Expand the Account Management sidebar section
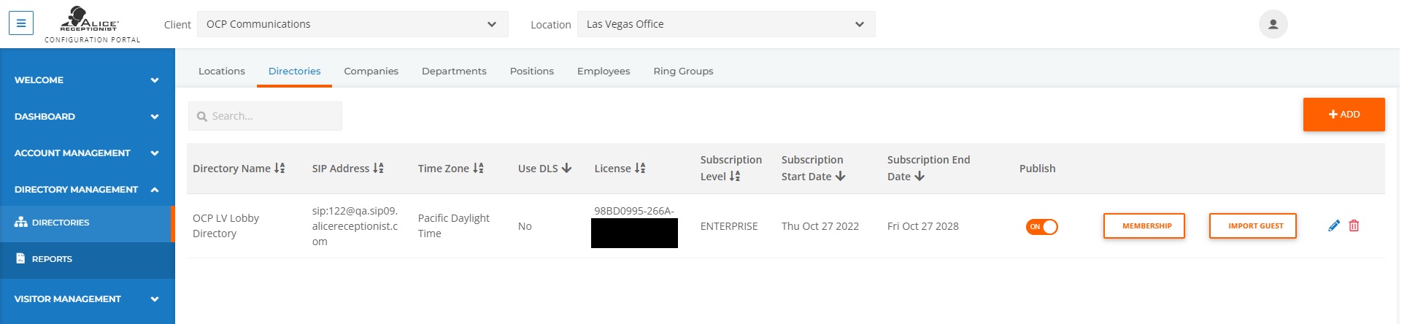 pyautogui.click(x=88, y=153)
